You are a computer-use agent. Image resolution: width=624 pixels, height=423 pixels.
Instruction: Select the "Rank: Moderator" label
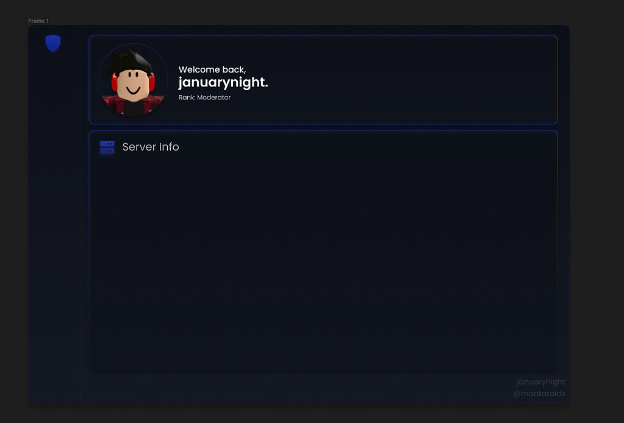click(204, 98)
